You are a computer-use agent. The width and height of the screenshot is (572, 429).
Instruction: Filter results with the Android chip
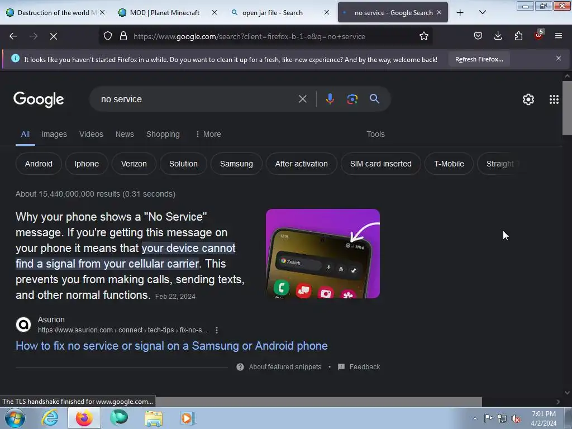(39, 164)
